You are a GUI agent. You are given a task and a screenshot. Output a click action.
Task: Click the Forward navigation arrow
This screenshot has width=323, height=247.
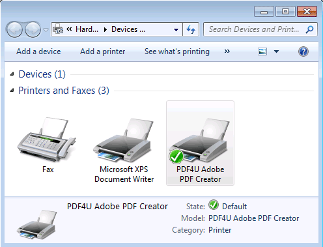[33, 29]
